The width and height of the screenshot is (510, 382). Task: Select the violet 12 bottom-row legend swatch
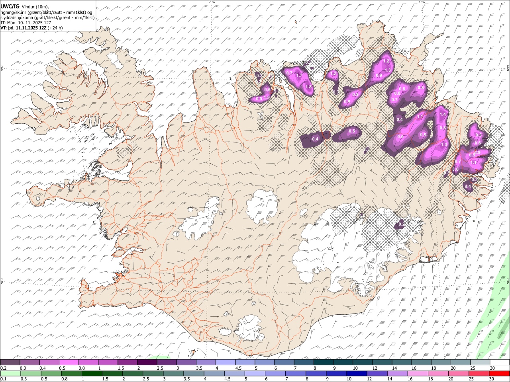tap(377, 373)
